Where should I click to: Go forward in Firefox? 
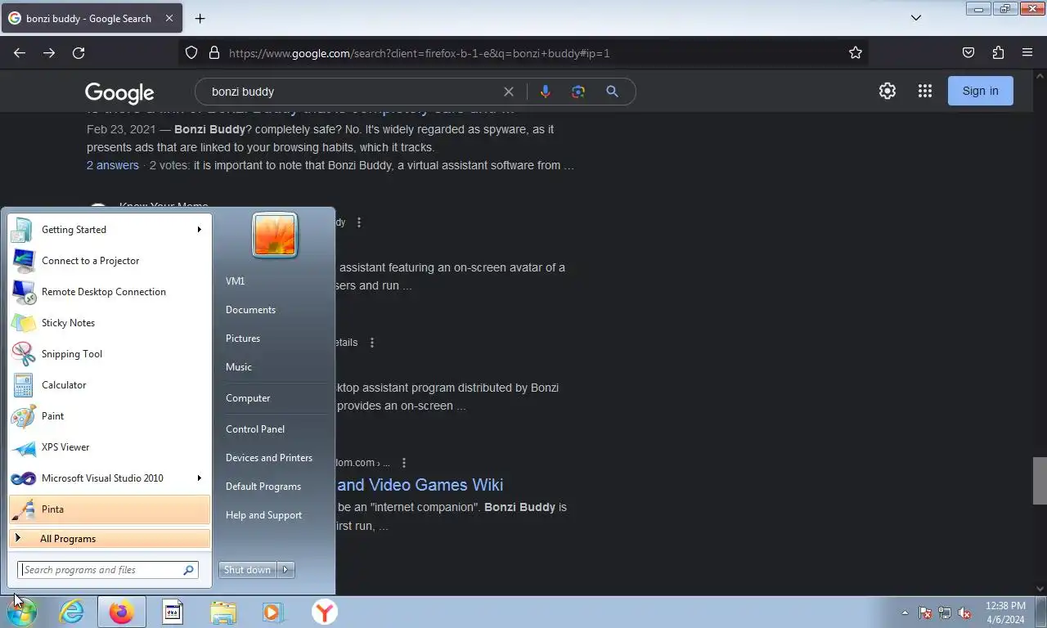[49, 53]
